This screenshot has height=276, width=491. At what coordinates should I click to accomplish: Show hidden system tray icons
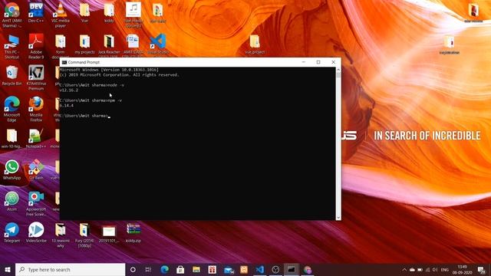404,270
